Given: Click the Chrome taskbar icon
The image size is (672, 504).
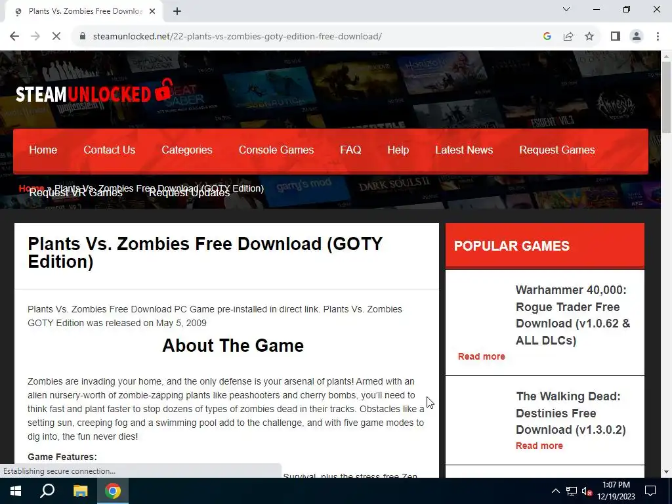Looking at the screenshot, I should [113, 491].
